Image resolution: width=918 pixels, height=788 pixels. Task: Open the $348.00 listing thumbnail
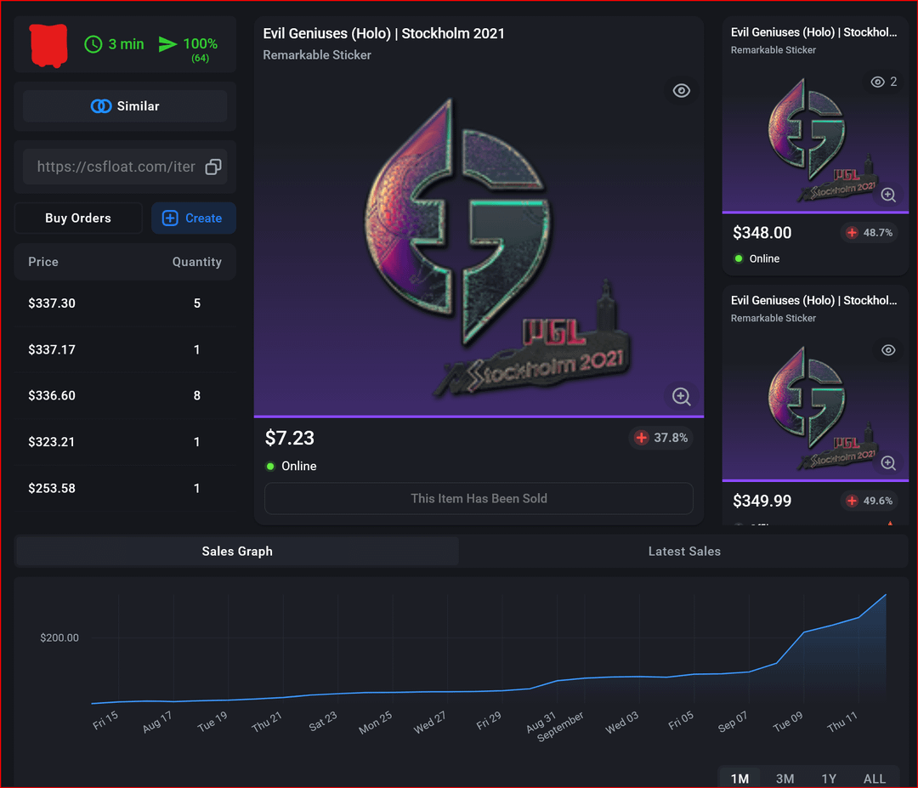[815, 139]
